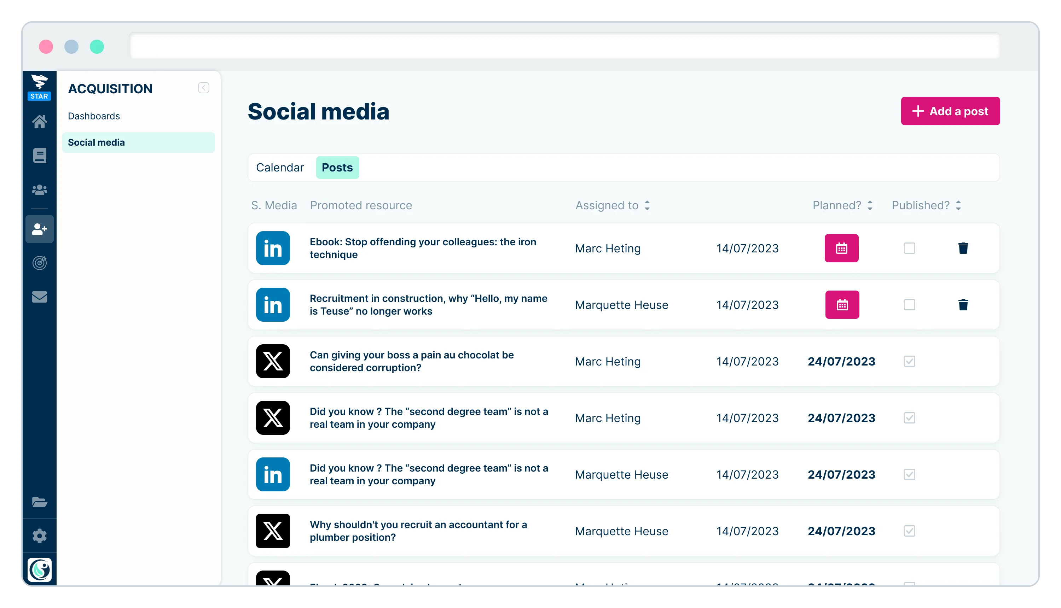
Task: Delete the Recruitment in construction post
Action: coord(963,304)
